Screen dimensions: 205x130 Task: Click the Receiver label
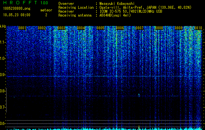click(x=66, y=11)
